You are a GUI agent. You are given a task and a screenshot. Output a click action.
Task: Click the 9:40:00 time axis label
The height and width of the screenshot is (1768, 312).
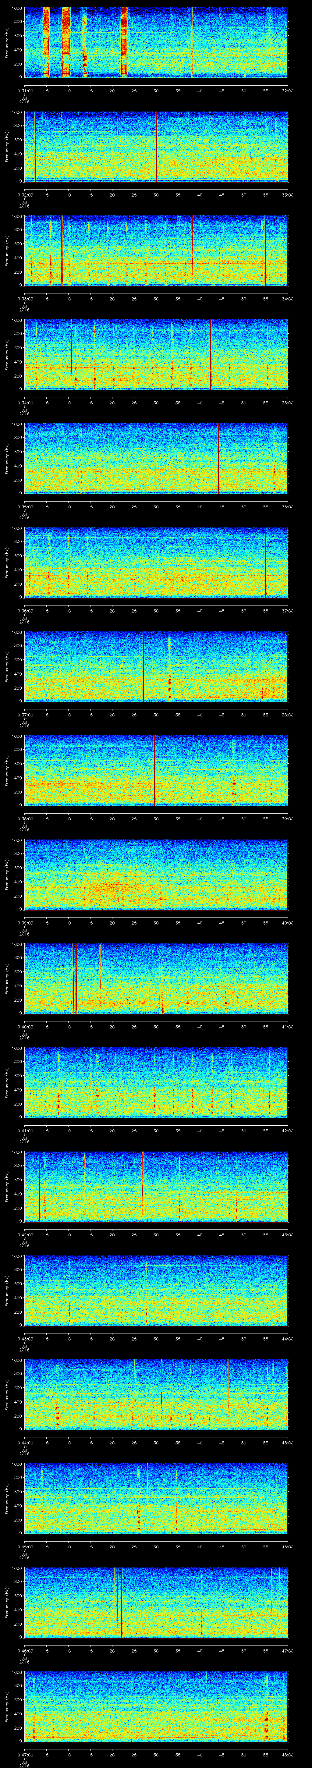25,1026
